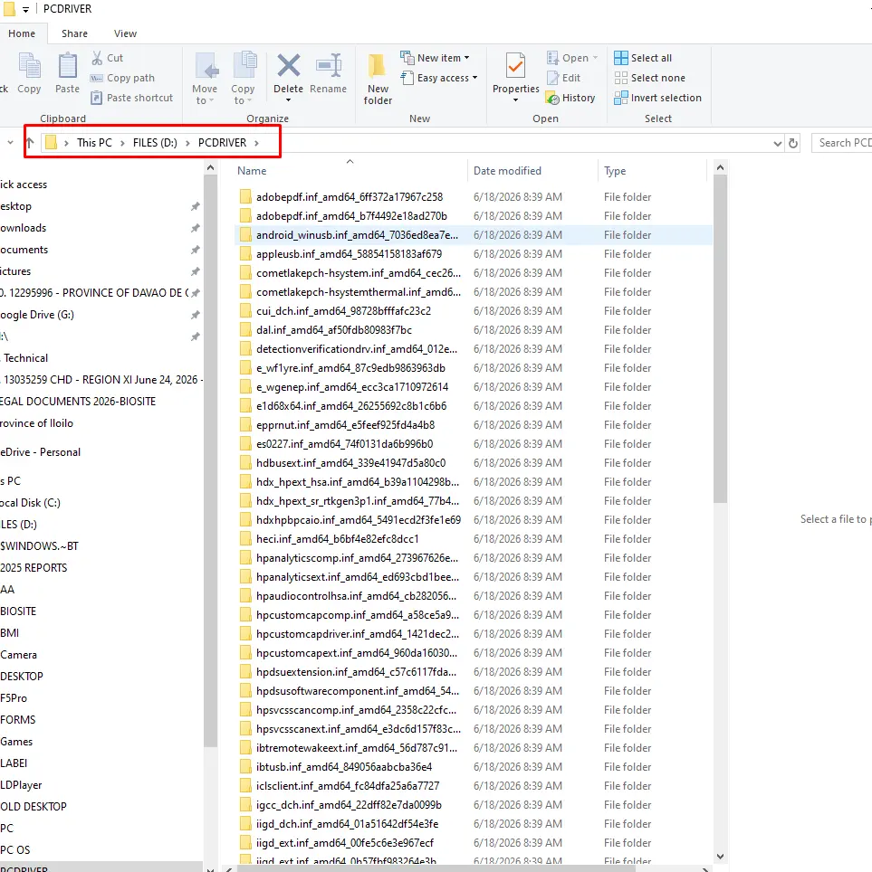Unpin Pictures pin icon in quick access
This screenshot has height=872, width=872.
click(x=195, y=271)
